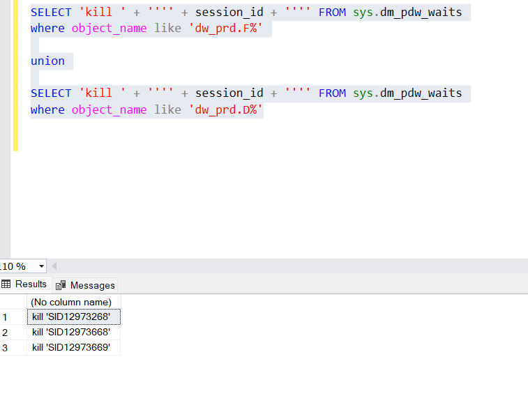Click the horizontal scrollbar left arrow
Image resolution: width=528 pixels, height=419 pixels.
54,266
